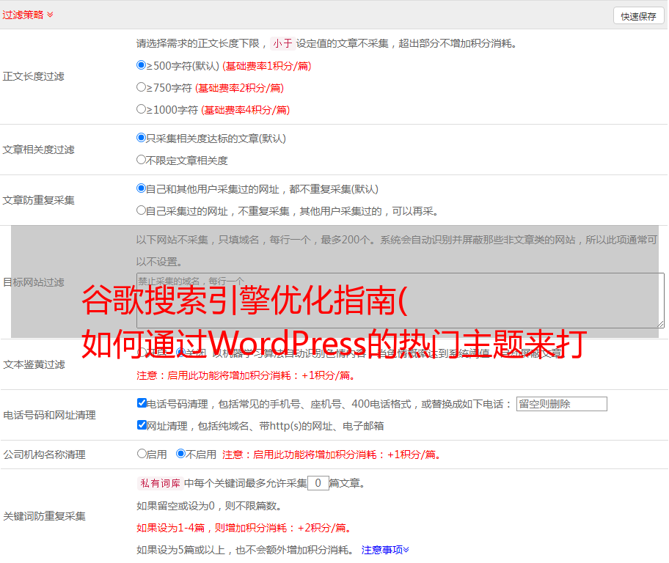669x563 pixels.
Task: Click the red text (基础费率2积分/篇)
Action: pyautogui.click(x=239, y=88)
